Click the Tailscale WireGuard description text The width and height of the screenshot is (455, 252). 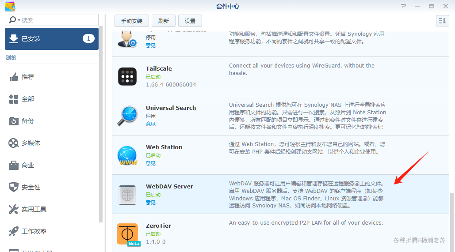point(302,69)
